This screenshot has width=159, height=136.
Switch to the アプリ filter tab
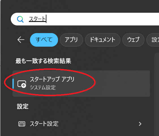[x=71, y=40]
